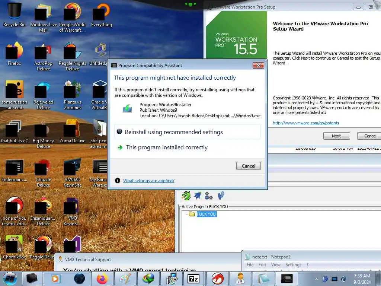
Task: Select the highlighted project name in Ghidra's tree
Action: (x=206, y=214)
